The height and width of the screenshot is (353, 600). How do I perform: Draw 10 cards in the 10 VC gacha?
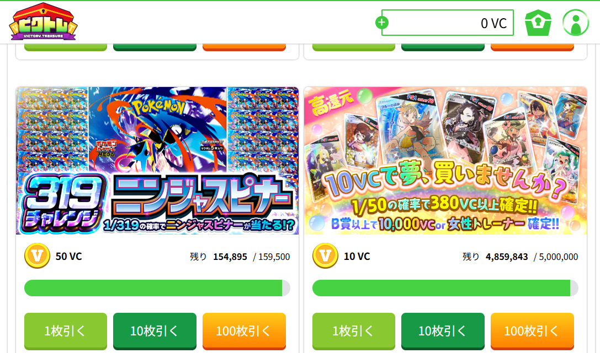point(443,331)
